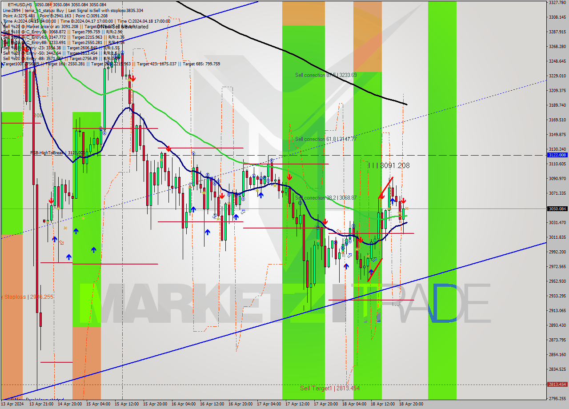This screenshot has height=409, width=569.
Task: Click the 3209.375 price axis value
Action: 557,91
